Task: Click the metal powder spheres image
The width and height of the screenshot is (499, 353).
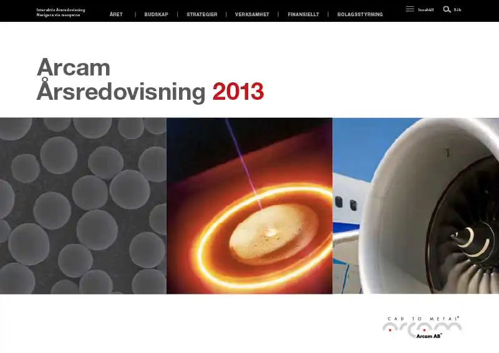Action: coord(83,206)
